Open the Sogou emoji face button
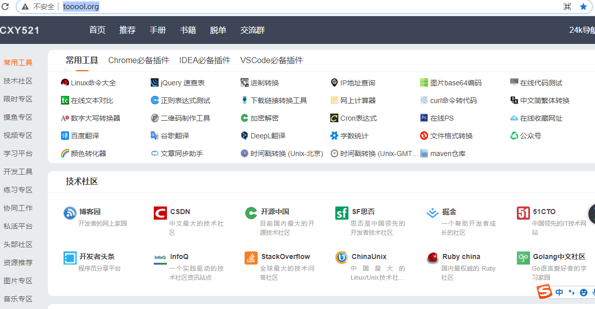The height and width of the screenshot is (309, 595). tap(583, 292)
